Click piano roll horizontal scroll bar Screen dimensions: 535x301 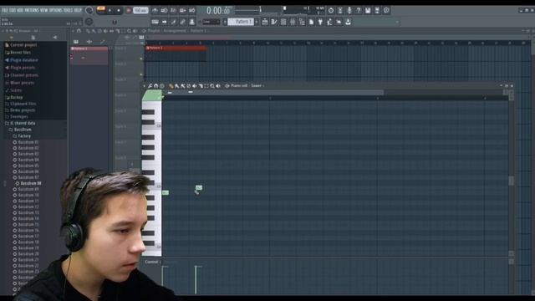coord(273,93)
